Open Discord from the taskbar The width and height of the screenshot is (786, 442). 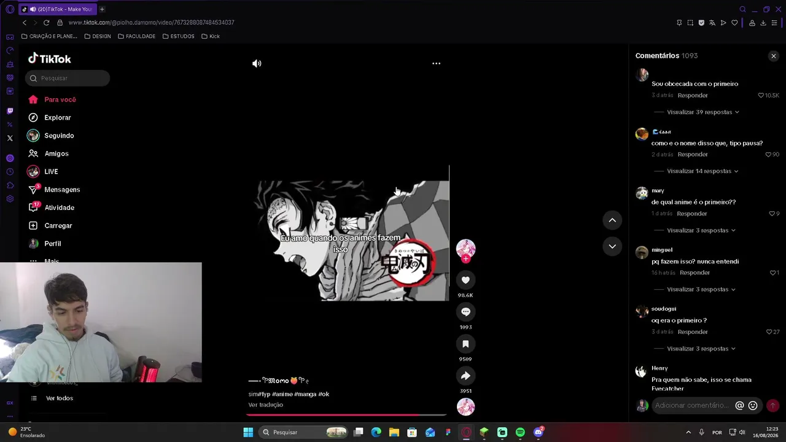539,432
